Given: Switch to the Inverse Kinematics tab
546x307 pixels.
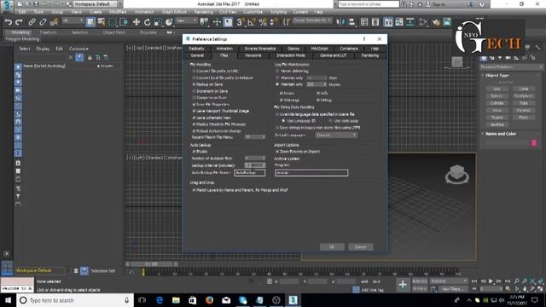Looking at the screenshot, I should click(x=259, y=49).
